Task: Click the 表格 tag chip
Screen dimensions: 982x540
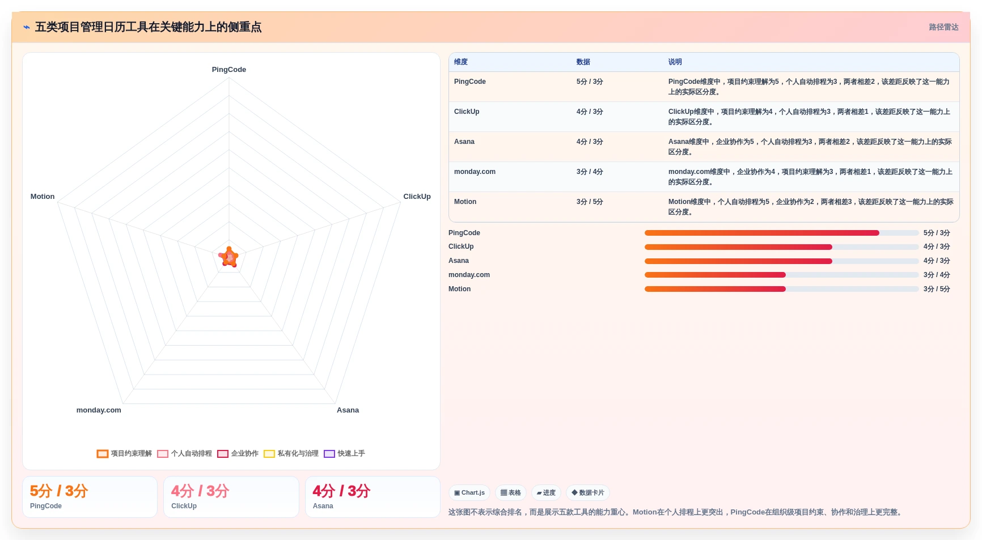Action: (511, 493)
